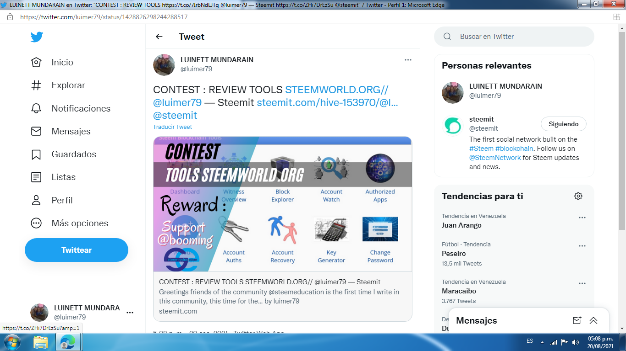Click the search magnifier icon
Screen dimensions: 626x351
pos(447,37)
